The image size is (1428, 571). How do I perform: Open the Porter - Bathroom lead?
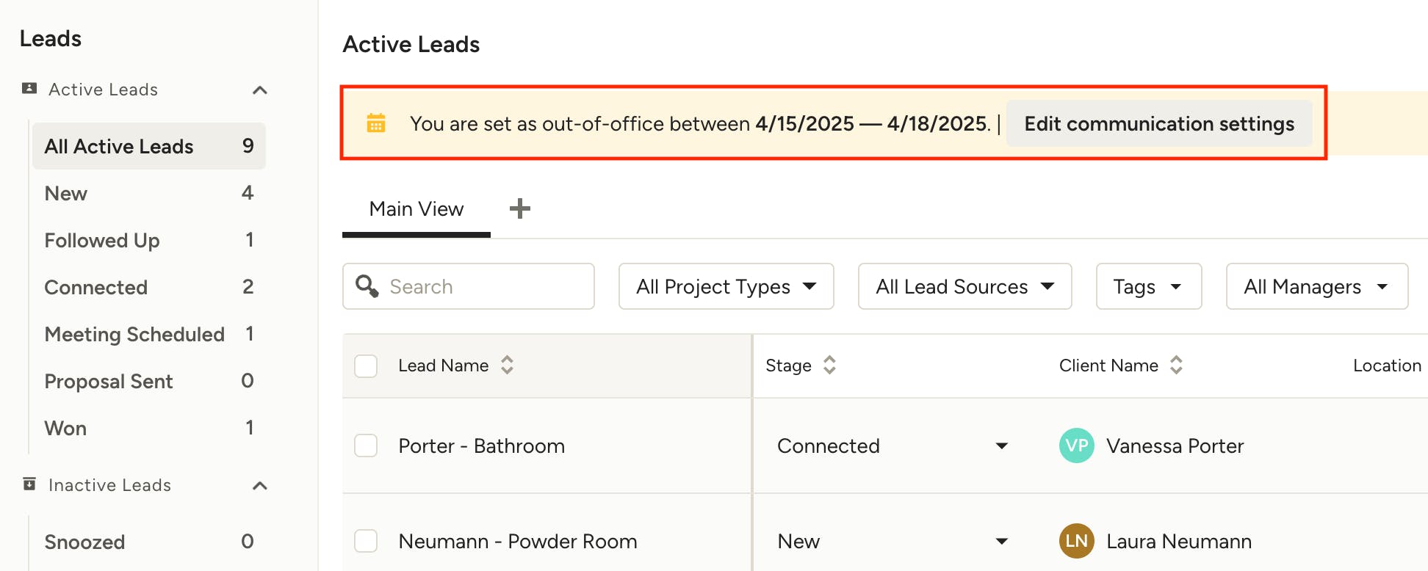481,446
